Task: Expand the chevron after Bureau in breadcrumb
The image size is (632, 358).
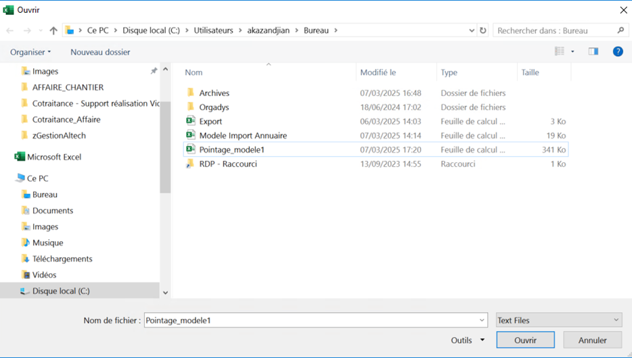Action: pyautogui.click(x=336, y=30)
